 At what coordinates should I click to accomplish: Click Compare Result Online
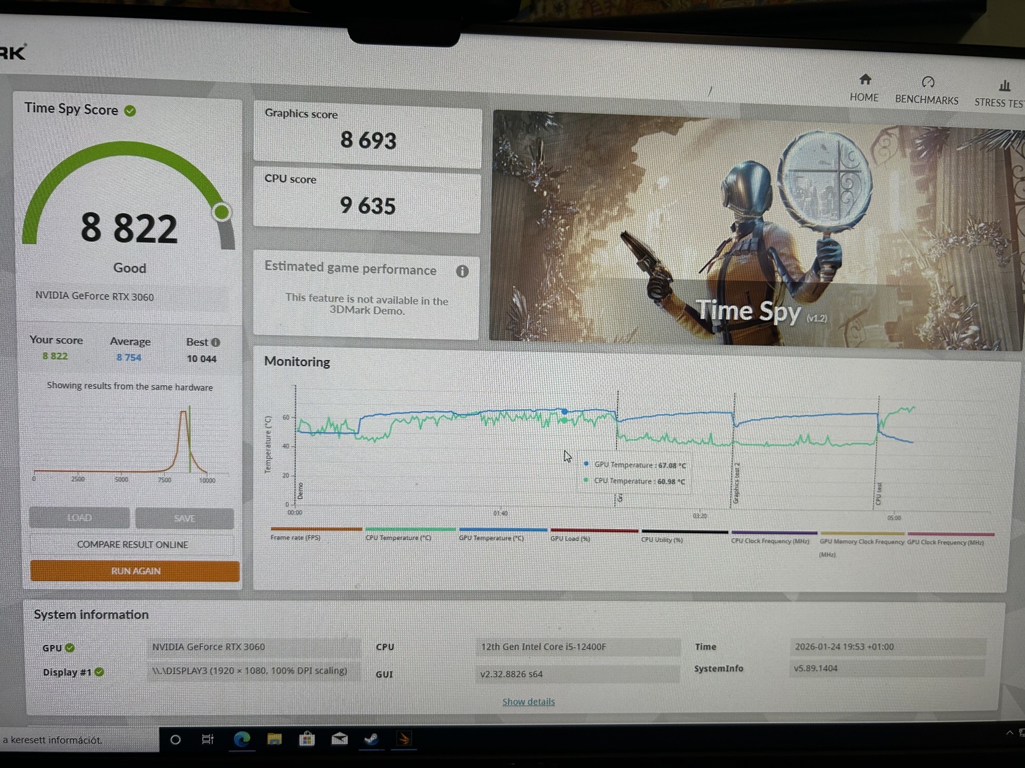[x=133, y=544]
